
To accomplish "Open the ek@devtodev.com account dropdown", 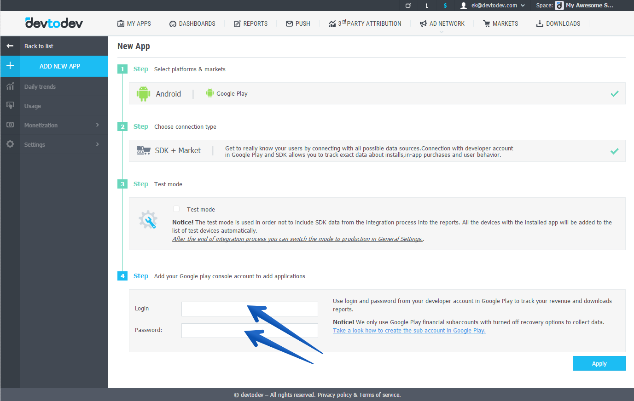I will pos(493,6).
